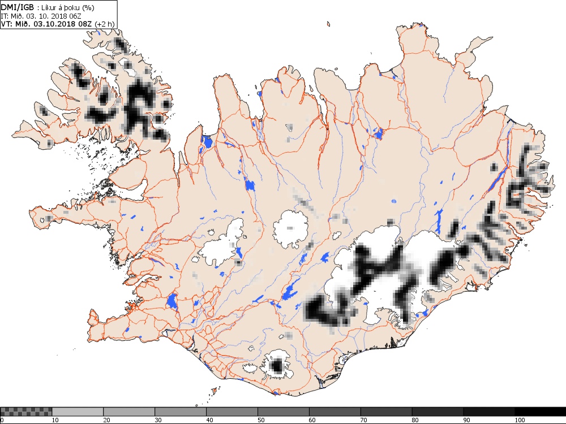The image size is (566, 424).
Task: Click the legend label '80'
Action: click(x=415, y=420)
